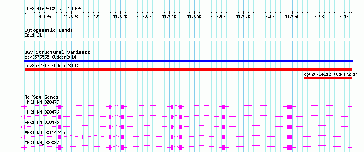Click the 41709k ruler tick label
364x152 pixels.
(292, 16)
